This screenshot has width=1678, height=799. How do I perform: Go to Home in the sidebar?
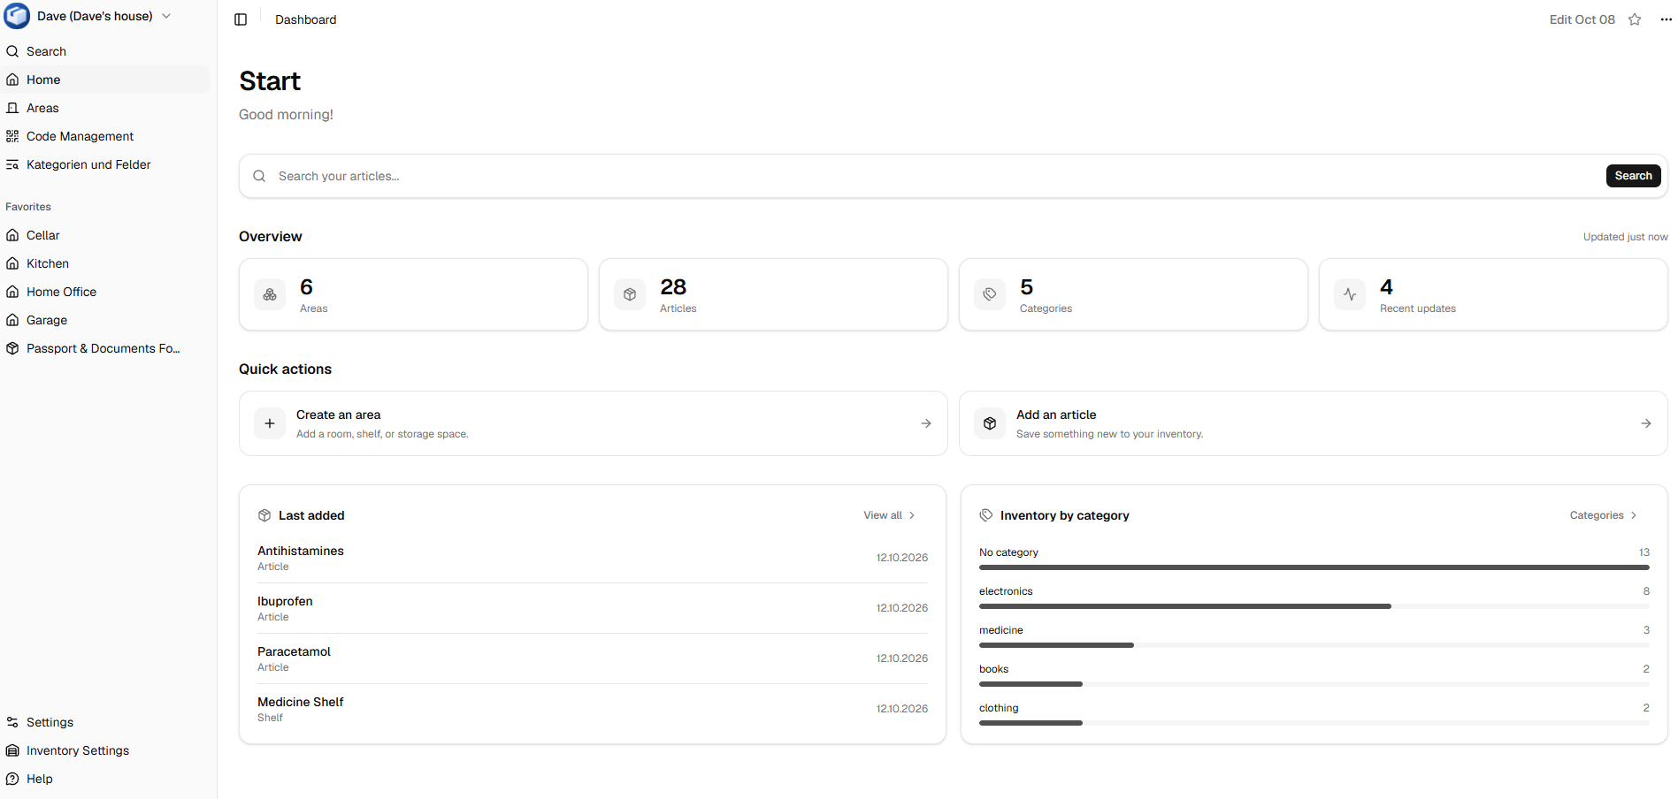click(106, 80)
